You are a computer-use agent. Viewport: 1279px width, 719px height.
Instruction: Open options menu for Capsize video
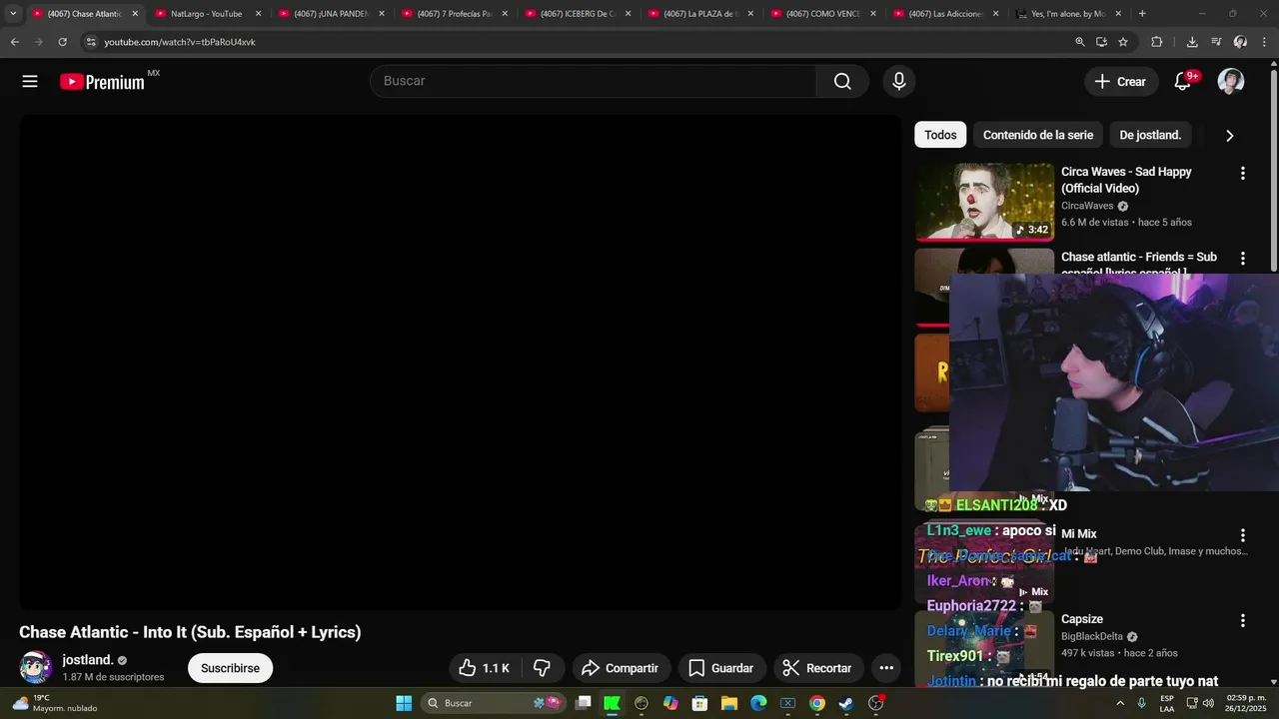(1242, 620)
